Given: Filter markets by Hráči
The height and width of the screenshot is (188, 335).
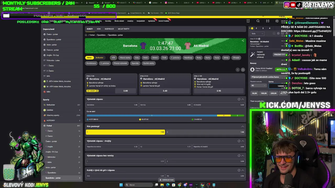Looking at the screenshot, I should [x=146, y=58].
